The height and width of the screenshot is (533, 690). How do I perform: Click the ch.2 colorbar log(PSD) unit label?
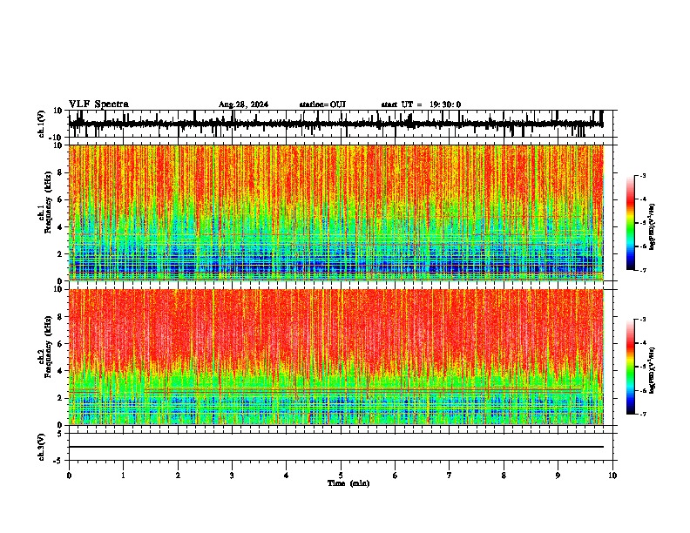tap(653, 371)
